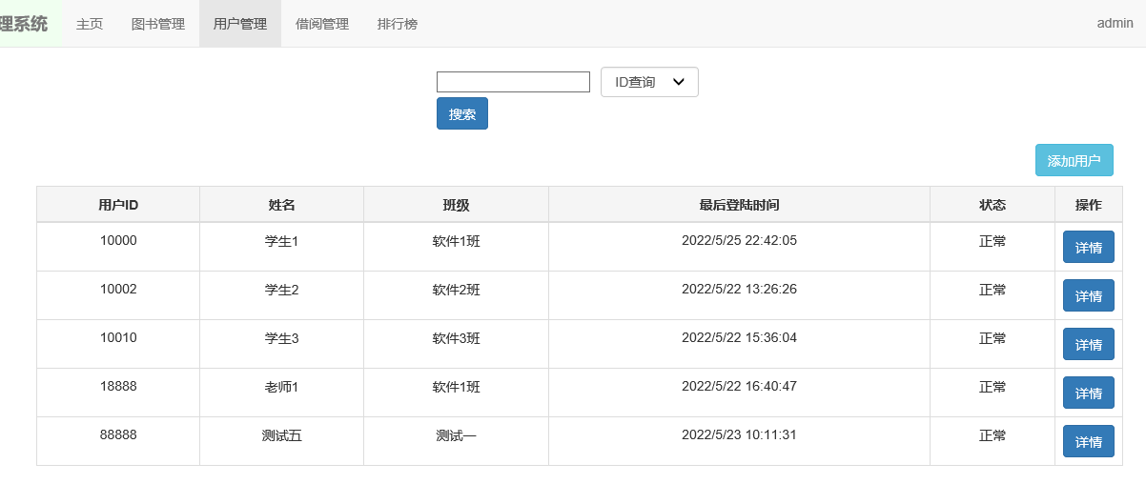Viewport: 1146px width, 484px height.
Task: Focus the user search input field
Action: (513, 82)
